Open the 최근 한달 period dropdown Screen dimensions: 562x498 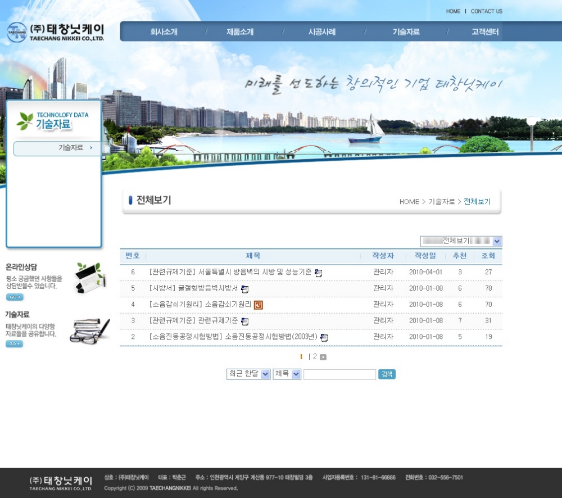248,374
